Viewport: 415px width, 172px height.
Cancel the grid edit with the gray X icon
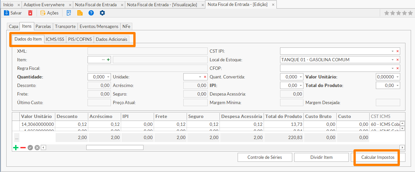(37, 148)
